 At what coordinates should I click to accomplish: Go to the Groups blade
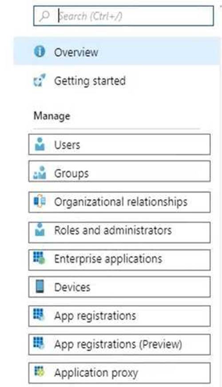[119, 172]
